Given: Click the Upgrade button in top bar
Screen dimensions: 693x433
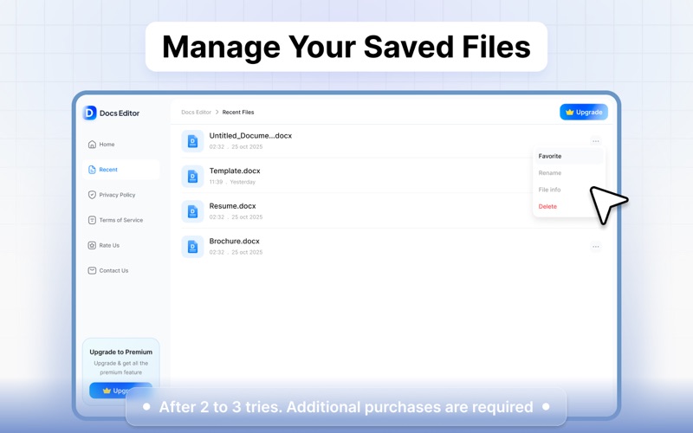Looking at the screenshot, I should click(x=584, y=113).
